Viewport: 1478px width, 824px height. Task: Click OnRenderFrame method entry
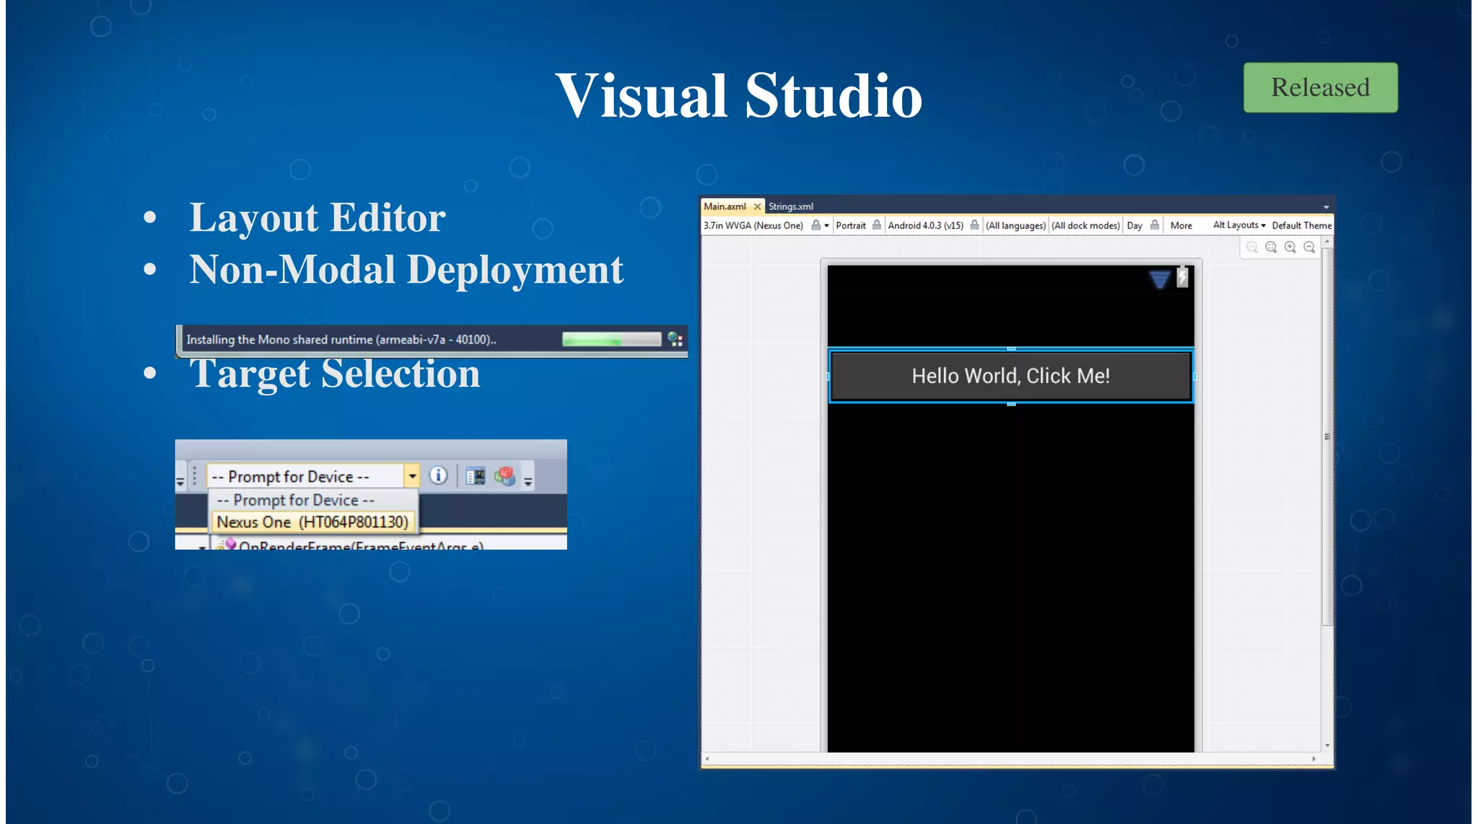pyautogui.click(x=361, y=545)
